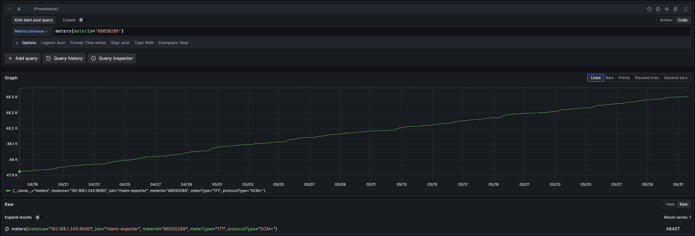Delete query trash icon

pyautogui.click(x=675, y=9)
